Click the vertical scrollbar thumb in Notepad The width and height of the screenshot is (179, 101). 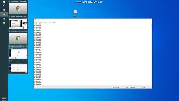pyautogui.click(x=151, y=26)
